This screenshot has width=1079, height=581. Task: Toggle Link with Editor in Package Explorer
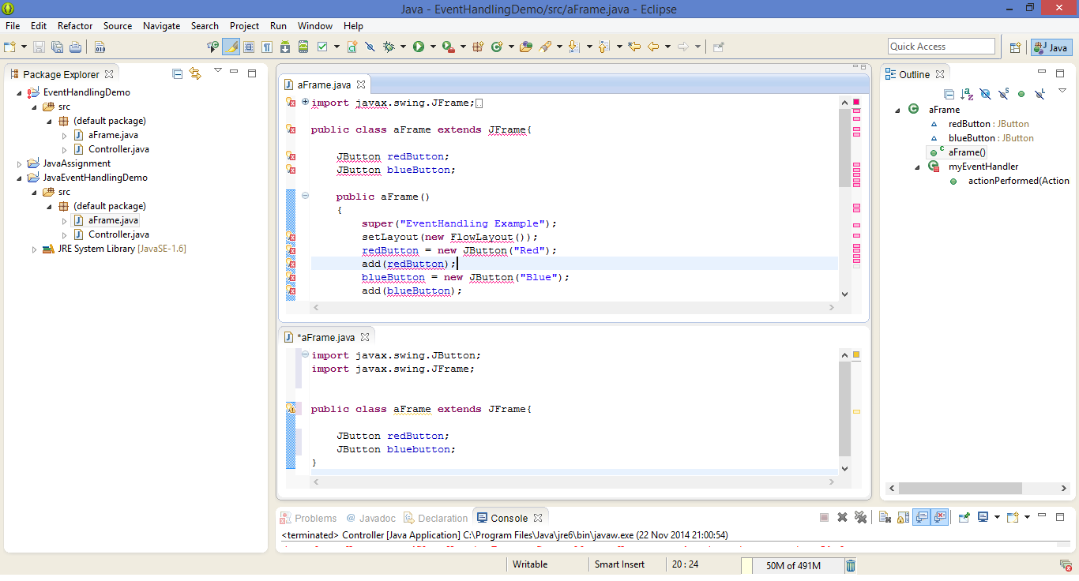195,74
